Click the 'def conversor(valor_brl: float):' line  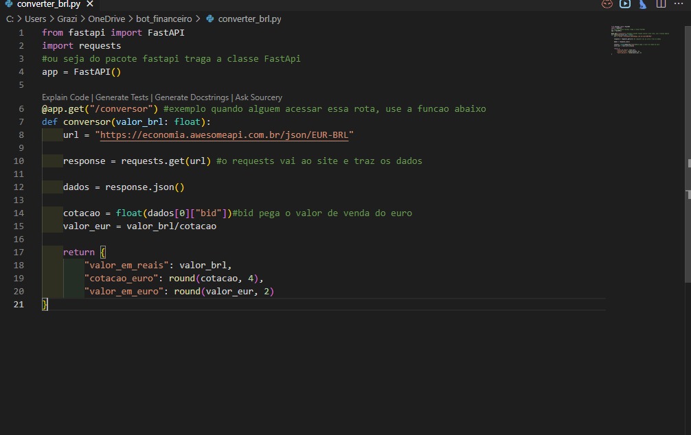(x=126, y=122)
